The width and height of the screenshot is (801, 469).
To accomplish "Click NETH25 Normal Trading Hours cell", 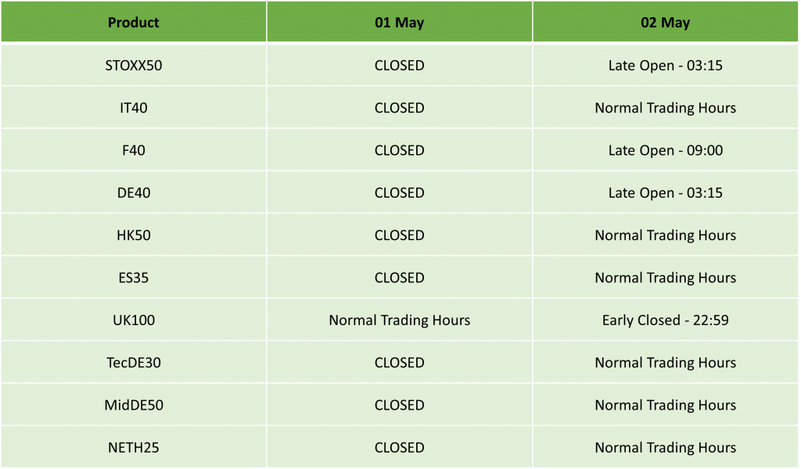I will [665, 446].
